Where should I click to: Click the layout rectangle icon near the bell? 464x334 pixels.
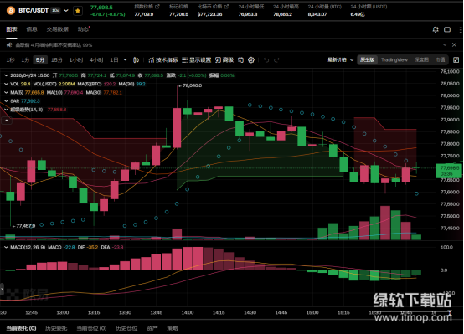[447, 29]
